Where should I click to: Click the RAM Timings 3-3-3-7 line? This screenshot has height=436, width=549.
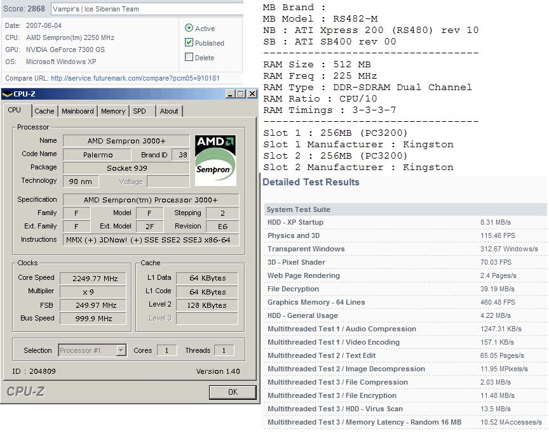click(x=330, y=110)
